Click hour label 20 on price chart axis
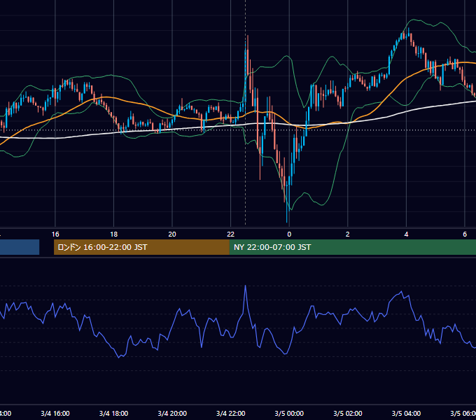Screen dimensions: 476x420 pos(172,234)
